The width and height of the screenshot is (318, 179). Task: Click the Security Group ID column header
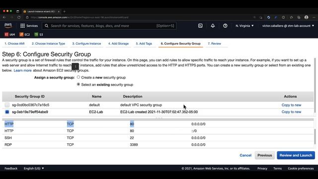point(30,96)
